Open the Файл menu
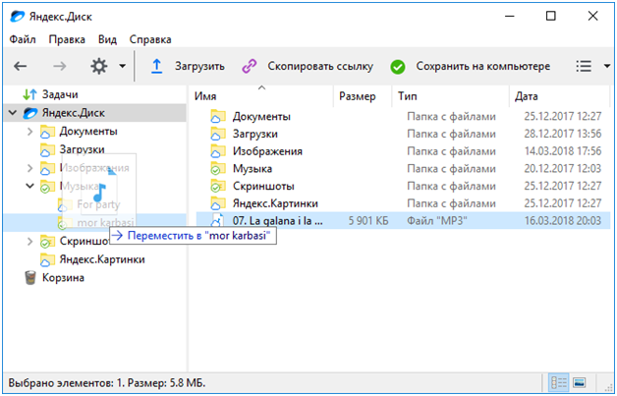 (23, 39)
